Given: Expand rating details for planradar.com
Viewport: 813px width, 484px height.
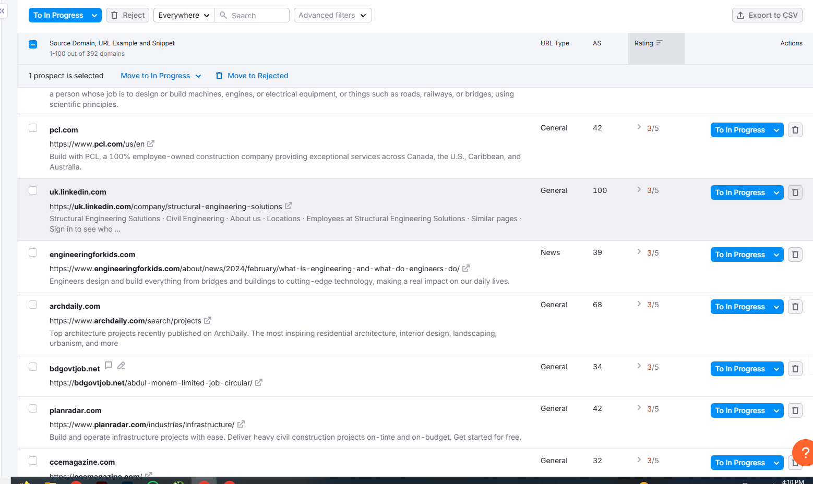Looking at the screenshot, I should 639,408.
